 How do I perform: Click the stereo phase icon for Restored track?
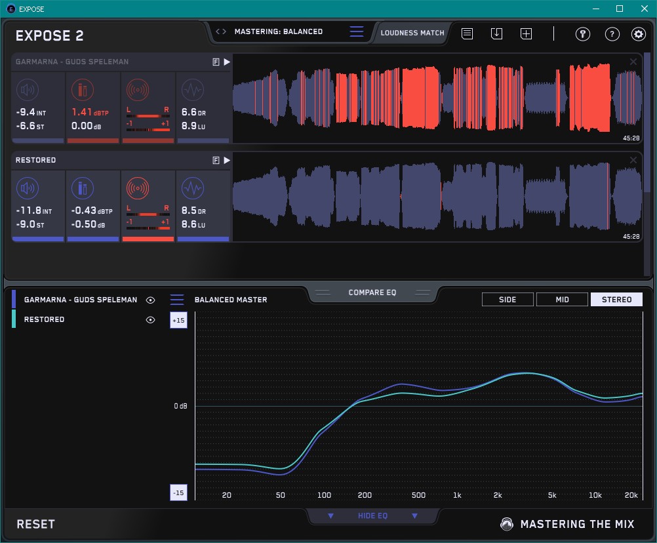(138, 189)
